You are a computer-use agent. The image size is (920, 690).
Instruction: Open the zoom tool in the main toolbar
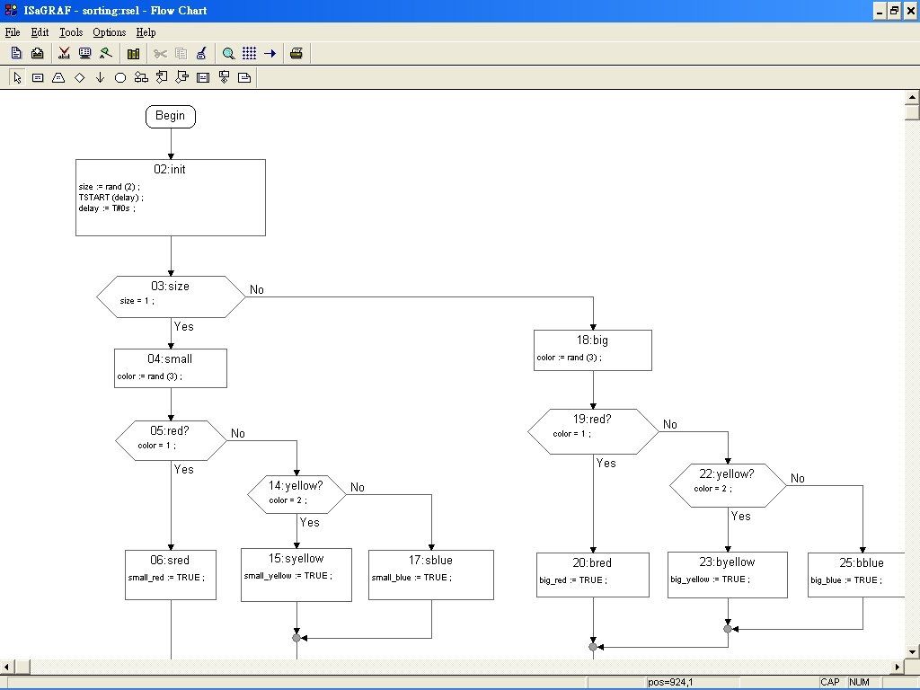click(229, 53)
